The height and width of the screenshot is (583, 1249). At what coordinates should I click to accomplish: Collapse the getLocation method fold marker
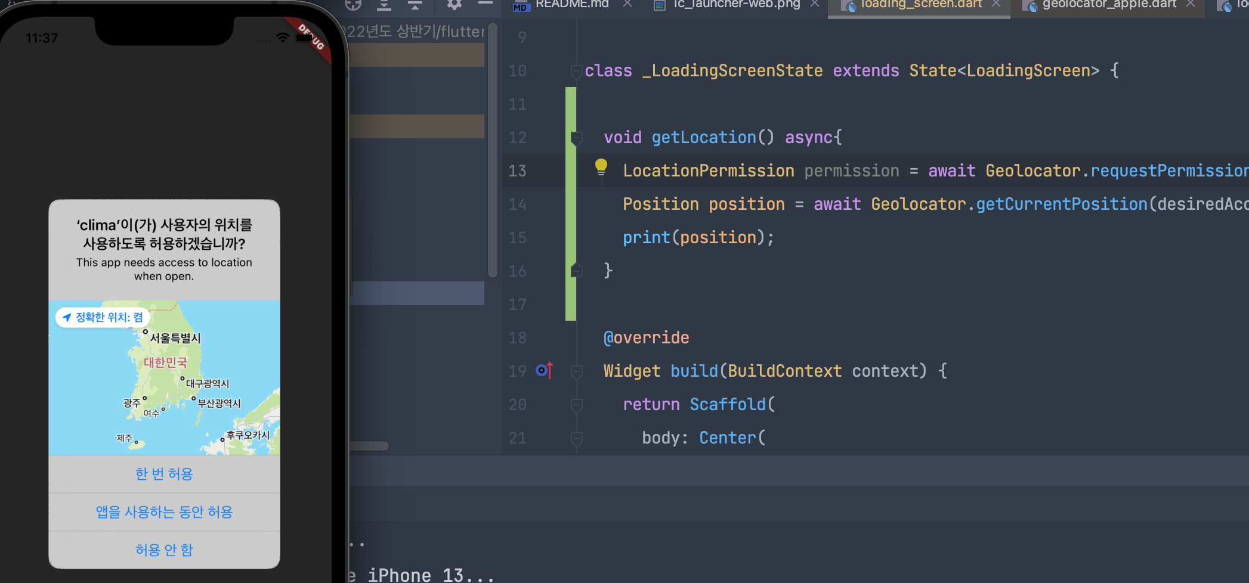(x=576, y=138)
